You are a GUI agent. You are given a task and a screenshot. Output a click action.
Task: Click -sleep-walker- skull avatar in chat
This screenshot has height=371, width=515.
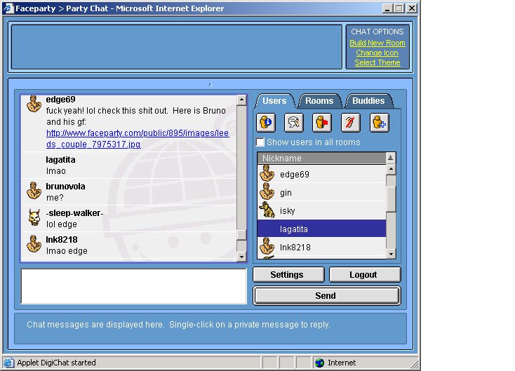tap(34, 217)
